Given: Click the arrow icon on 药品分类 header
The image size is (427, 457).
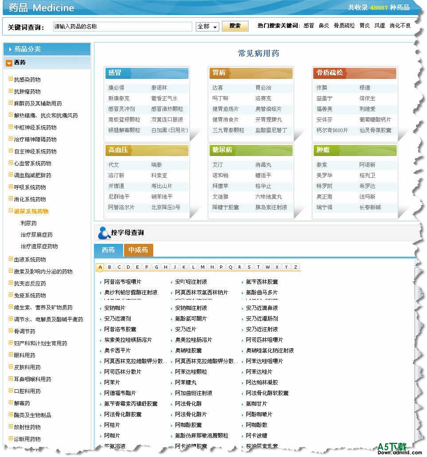Looking at the screenshot, I should click(10, 49).
